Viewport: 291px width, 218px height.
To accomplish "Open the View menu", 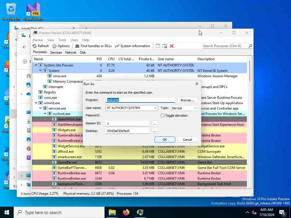I will tap(51, 40).
